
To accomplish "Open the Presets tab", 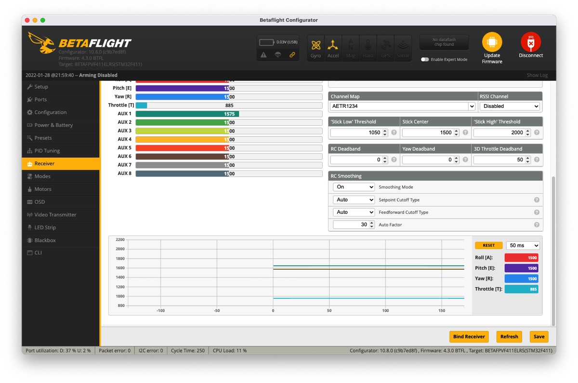I will click(61, 138).
